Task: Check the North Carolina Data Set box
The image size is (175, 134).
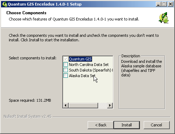Action: [x=65, y=65]
